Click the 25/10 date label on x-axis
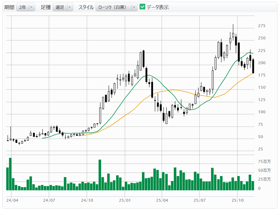The image size is (280, 210). pyautogui.click(x=238, y=201)
